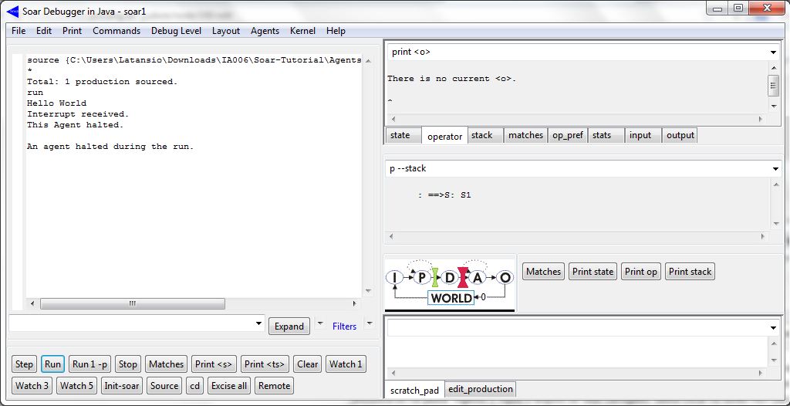790x406 pixels.
Task: Expand the 'p --stack' command dropdown
Action: coord(774,169)
